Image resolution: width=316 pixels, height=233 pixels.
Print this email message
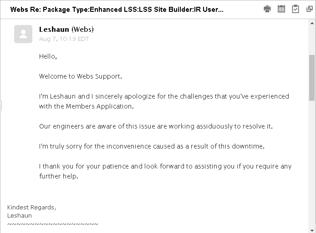[x=267, y=9]
